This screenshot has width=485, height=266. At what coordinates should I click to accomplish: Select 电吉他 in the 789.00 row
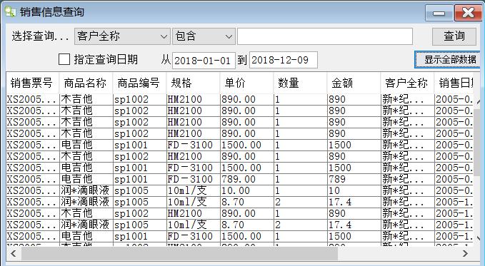(86, 179)
